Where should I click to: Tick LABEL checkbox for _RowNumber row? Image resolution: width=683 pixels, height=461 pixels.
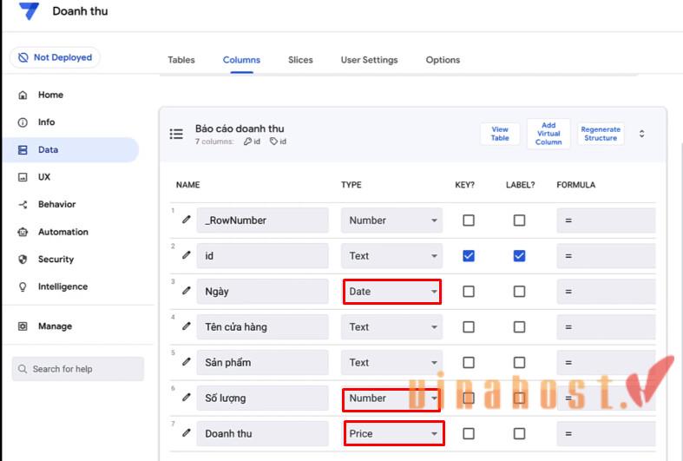519,221
